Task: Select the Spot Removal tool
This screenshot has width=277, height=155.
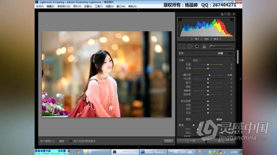Action: coord(190,46)
